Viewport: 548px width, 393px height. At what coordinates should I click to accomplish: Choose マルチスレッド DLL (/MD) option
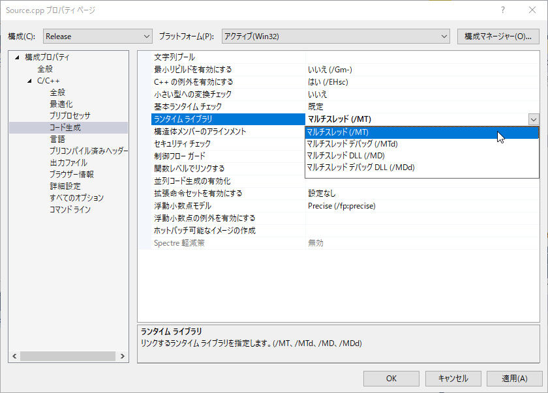point(422,156)
